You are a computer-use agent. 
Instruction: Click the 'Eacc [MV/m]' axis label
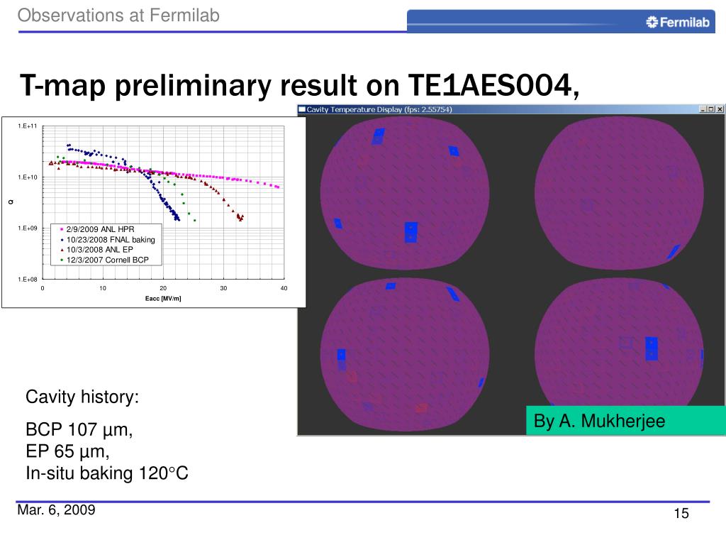click(x=163, y=299)
